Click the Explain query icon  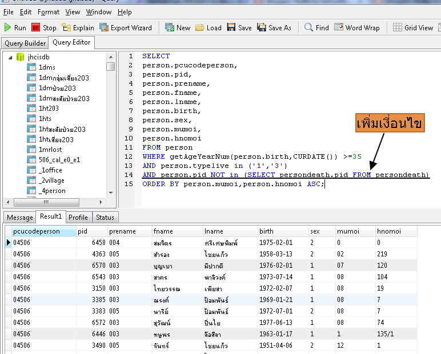tap(78, 27)
